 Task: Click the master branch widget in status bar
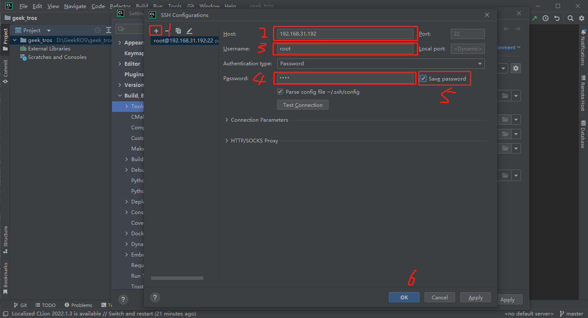[x=572, y=314]
